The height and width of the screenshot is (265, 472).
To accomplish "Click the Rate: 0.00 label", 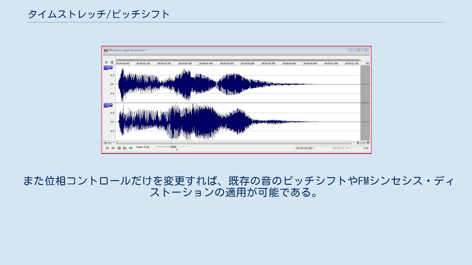I will coord(143,147).
